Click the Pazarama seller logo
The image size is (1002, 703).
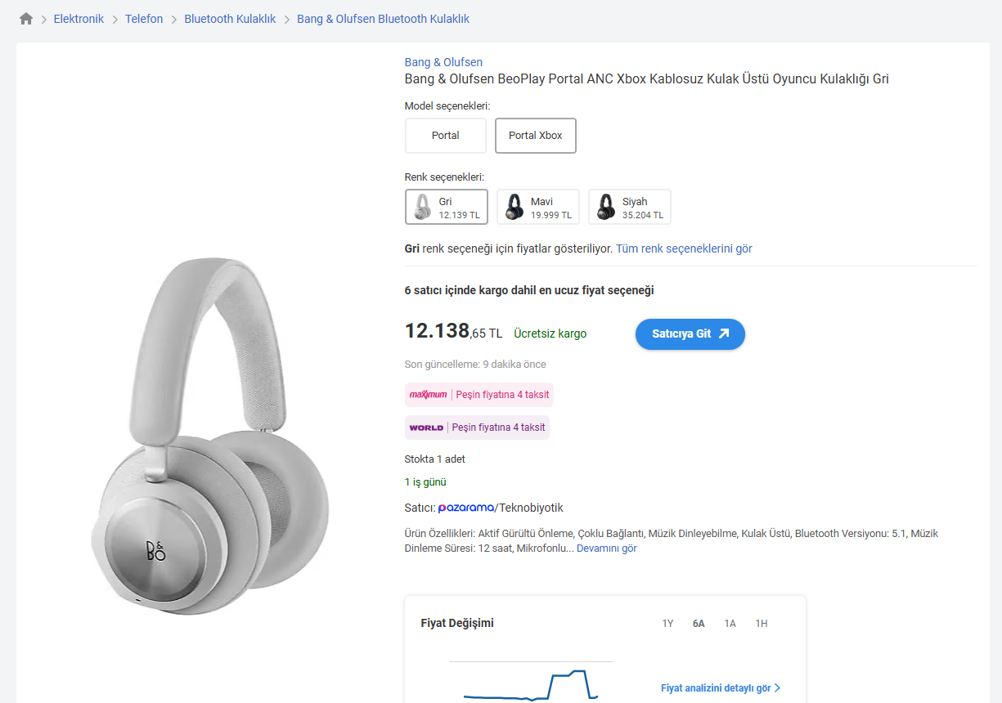(465, 508)
